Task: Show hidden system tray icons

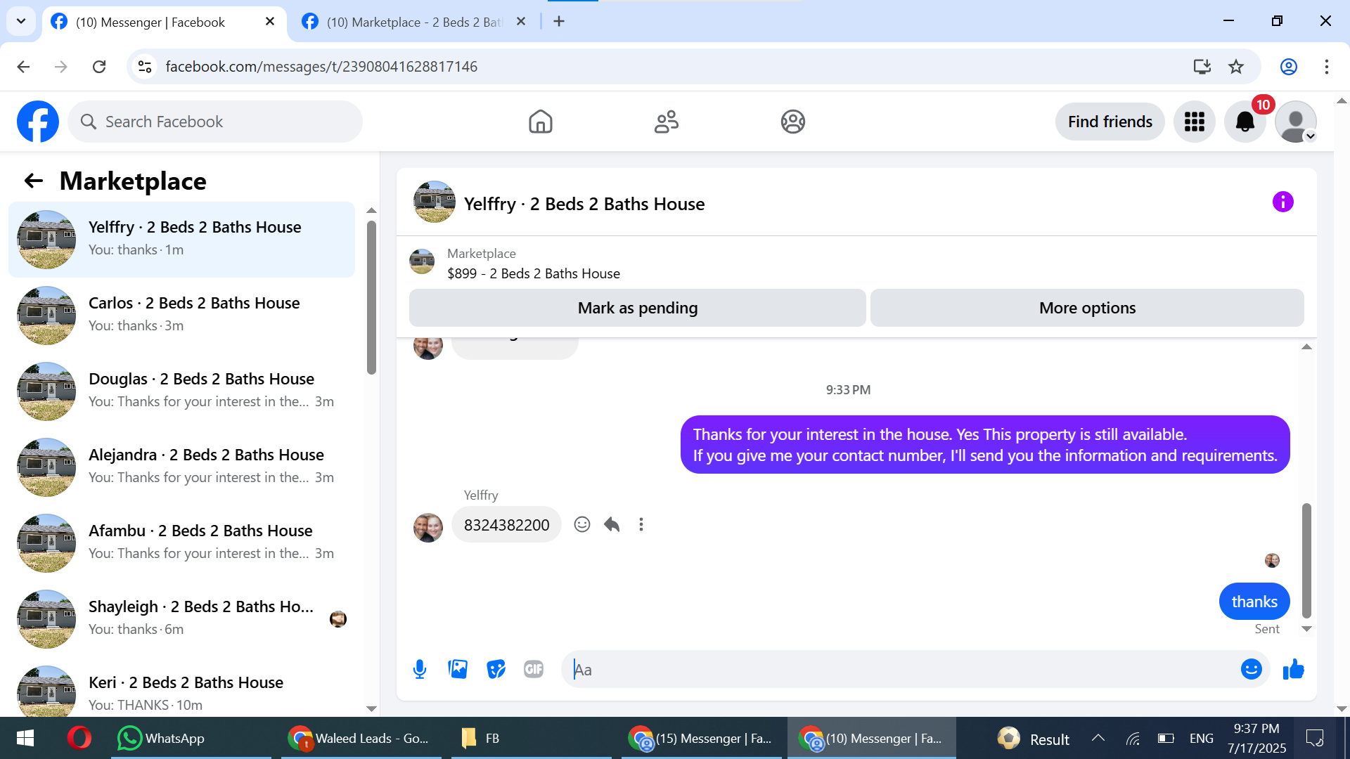Action: click(1098, 738)
